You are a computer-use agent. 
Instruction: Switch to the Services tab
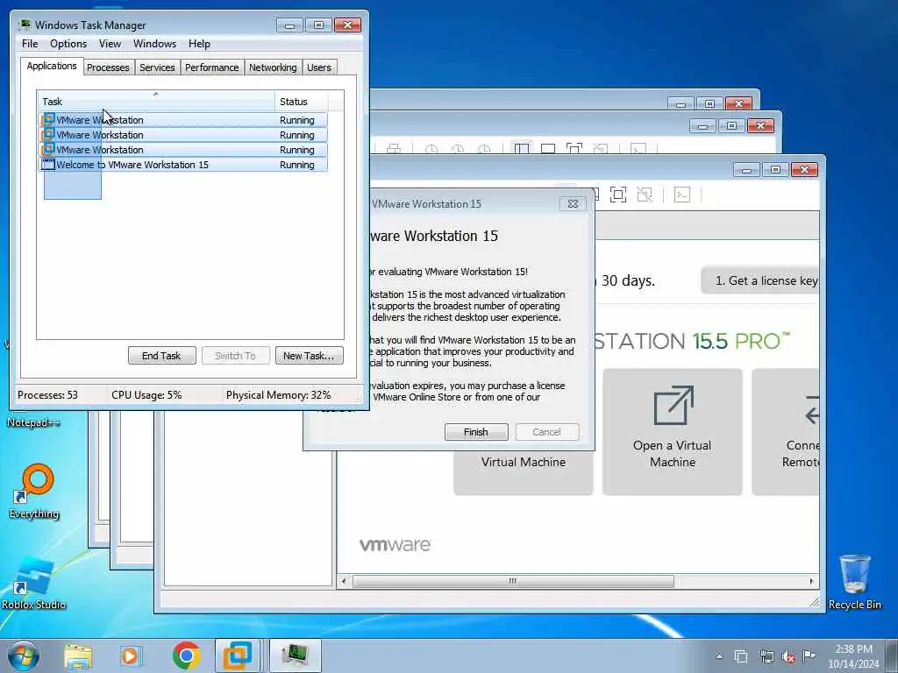tap(157, 67)
